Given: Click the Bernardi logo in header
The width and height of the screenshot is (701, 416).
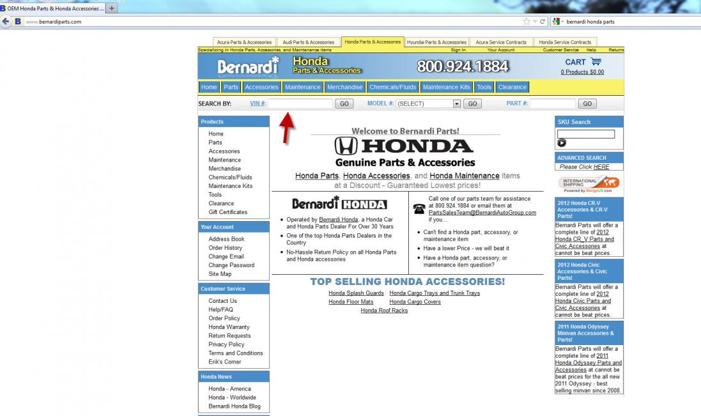Looking at the screenshot, I should pyautogui.click(x=248, y=66).
